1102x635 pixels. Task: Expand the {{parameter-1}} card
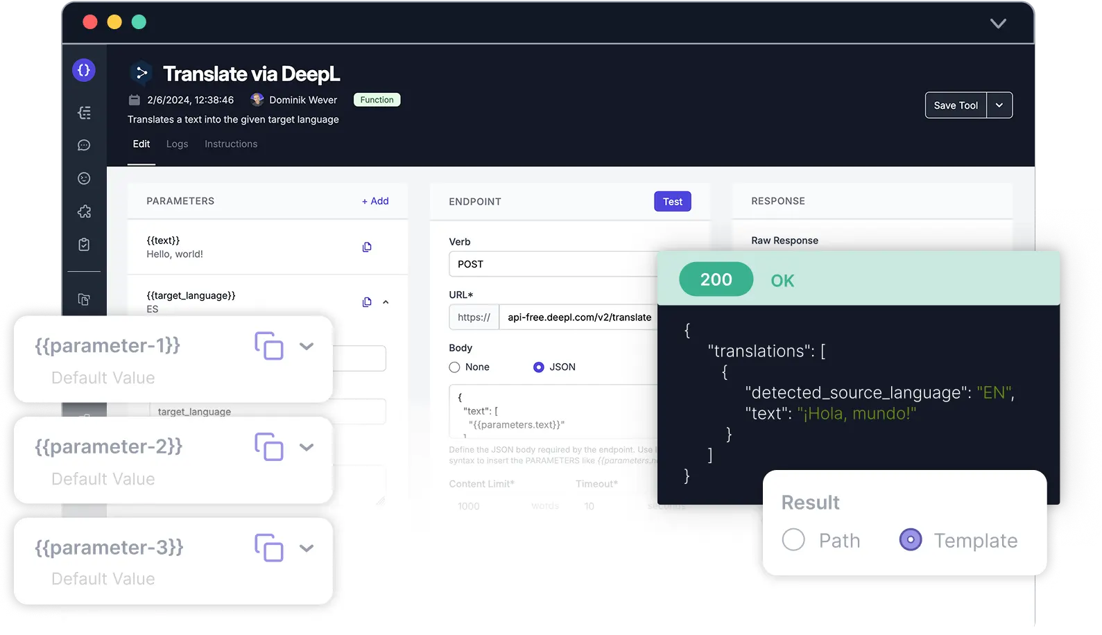(307, 346)
